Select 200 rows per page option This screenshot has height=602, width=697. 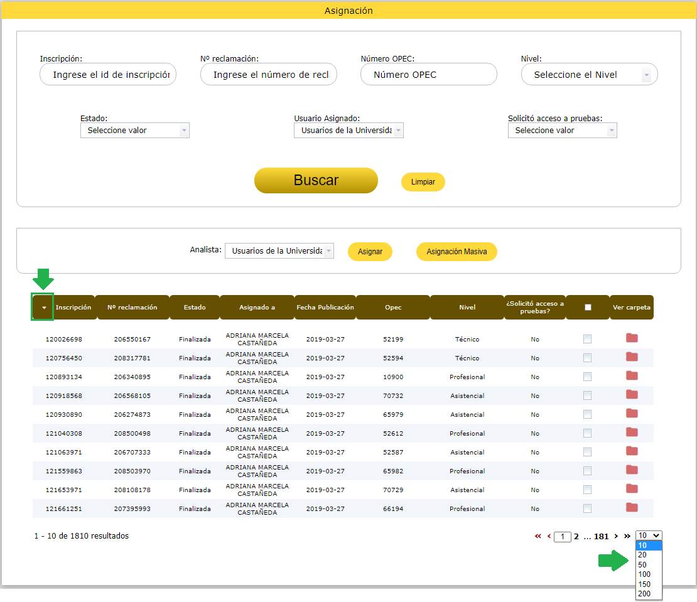(649, 594)
